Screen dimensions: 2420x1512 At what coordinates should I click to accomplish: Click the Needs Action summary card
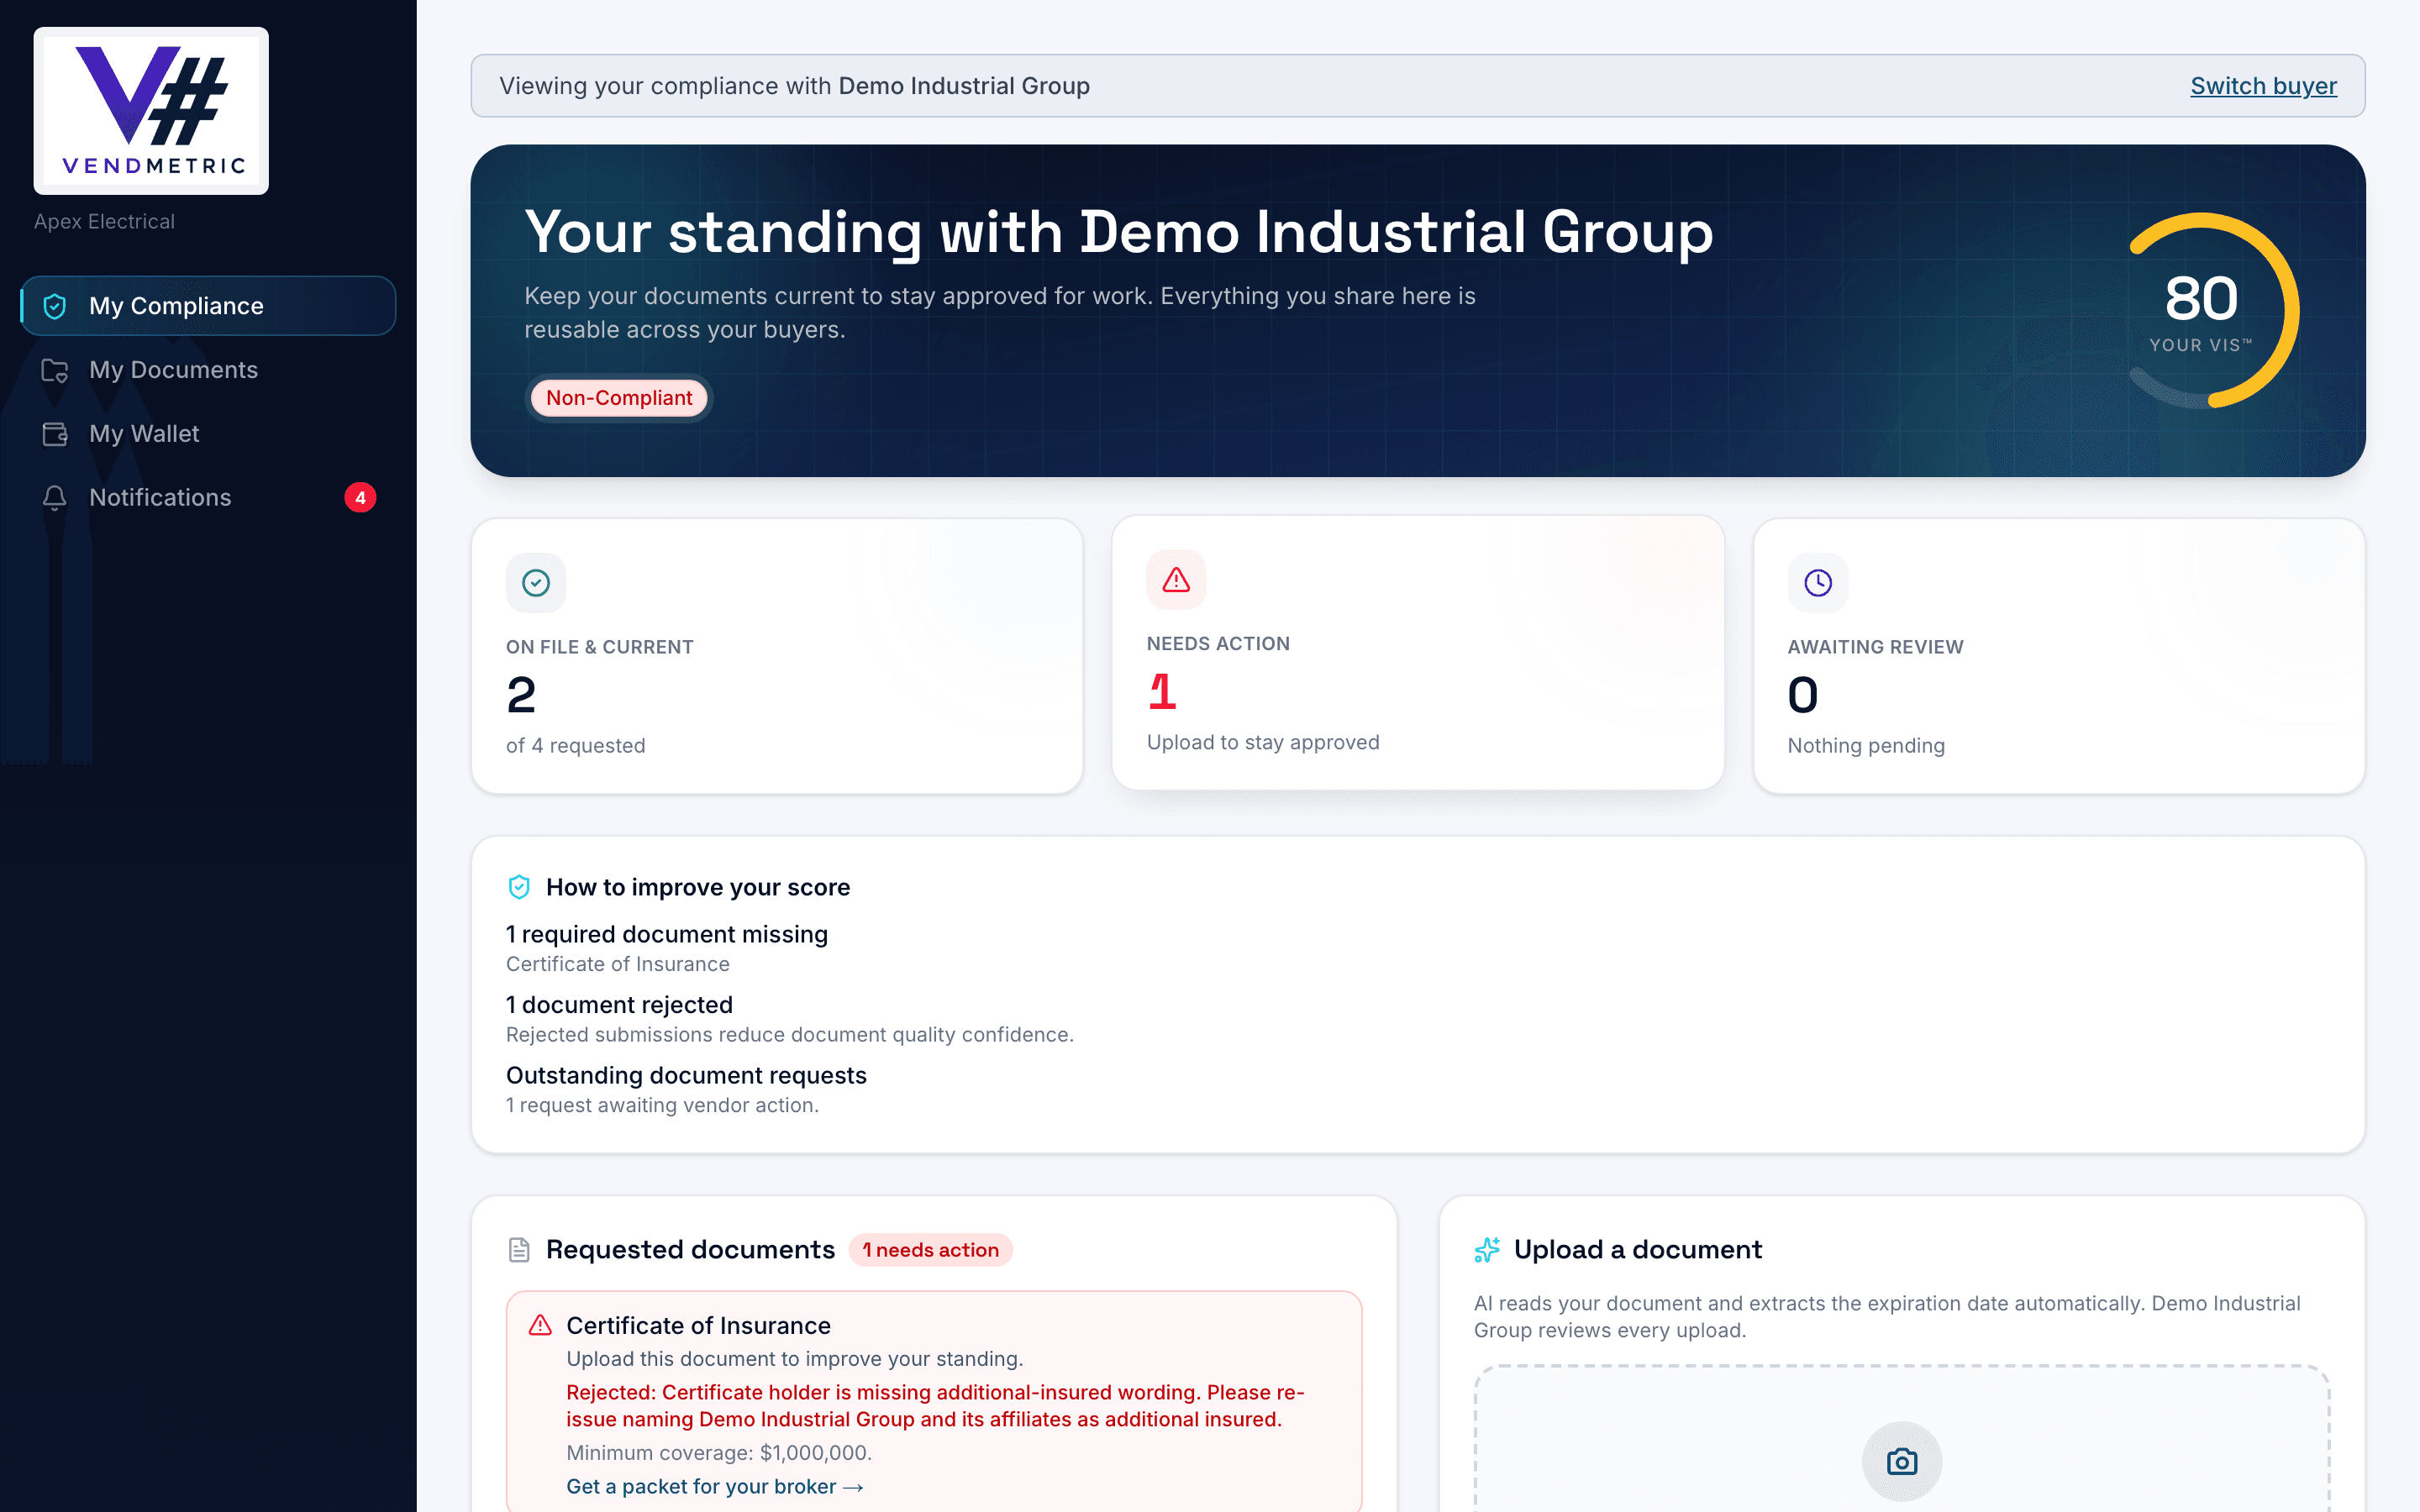(1418, 653)
